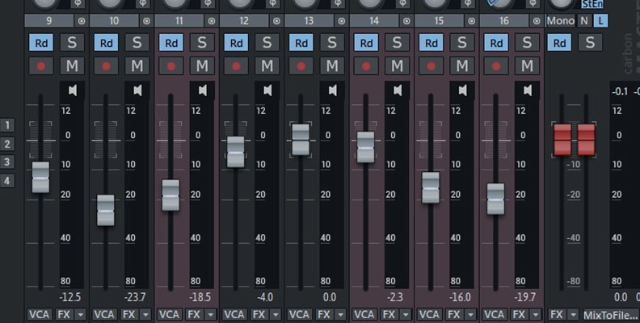This screenshot has height=323, width=640.
Task: Click the small circle icon beside channel 11 name
Action: pyautogui.click(x=211, y=20)
